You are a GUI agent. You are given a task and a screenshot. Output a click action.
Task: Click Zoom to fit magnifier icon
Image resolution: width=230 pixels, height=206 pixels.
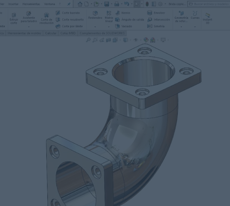(x=88, y=40)
